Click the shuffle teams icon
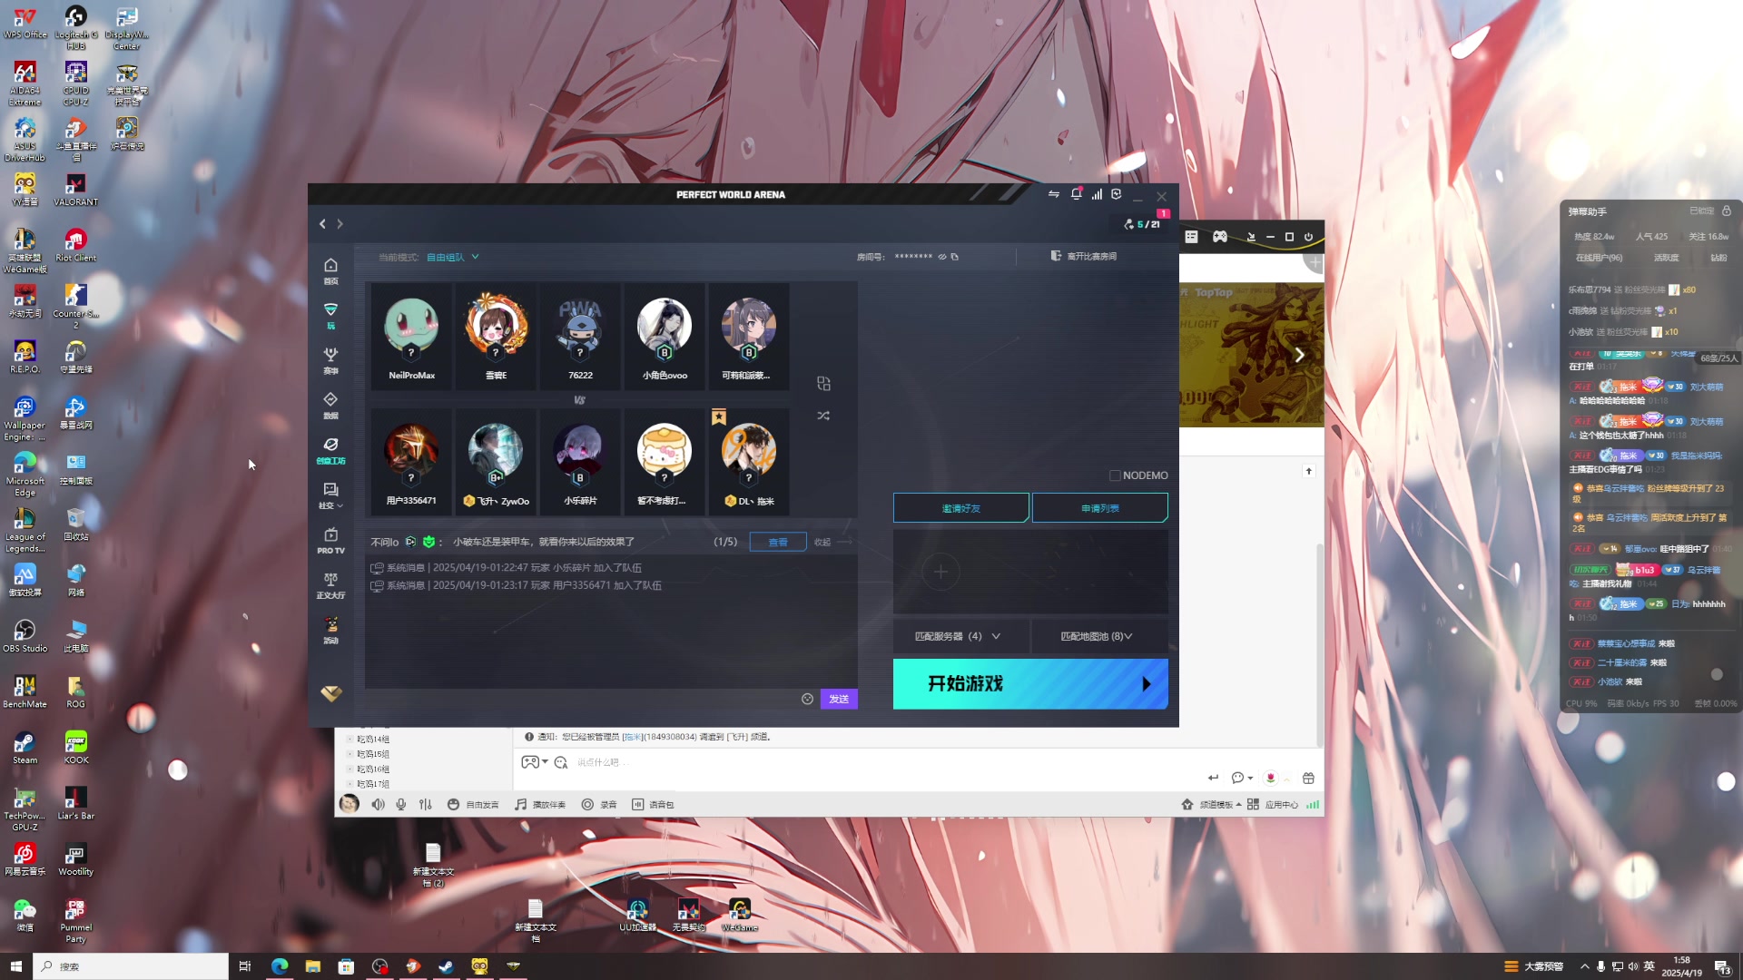This screenshot has height=980, width=1743. click(x=823, y=416)
